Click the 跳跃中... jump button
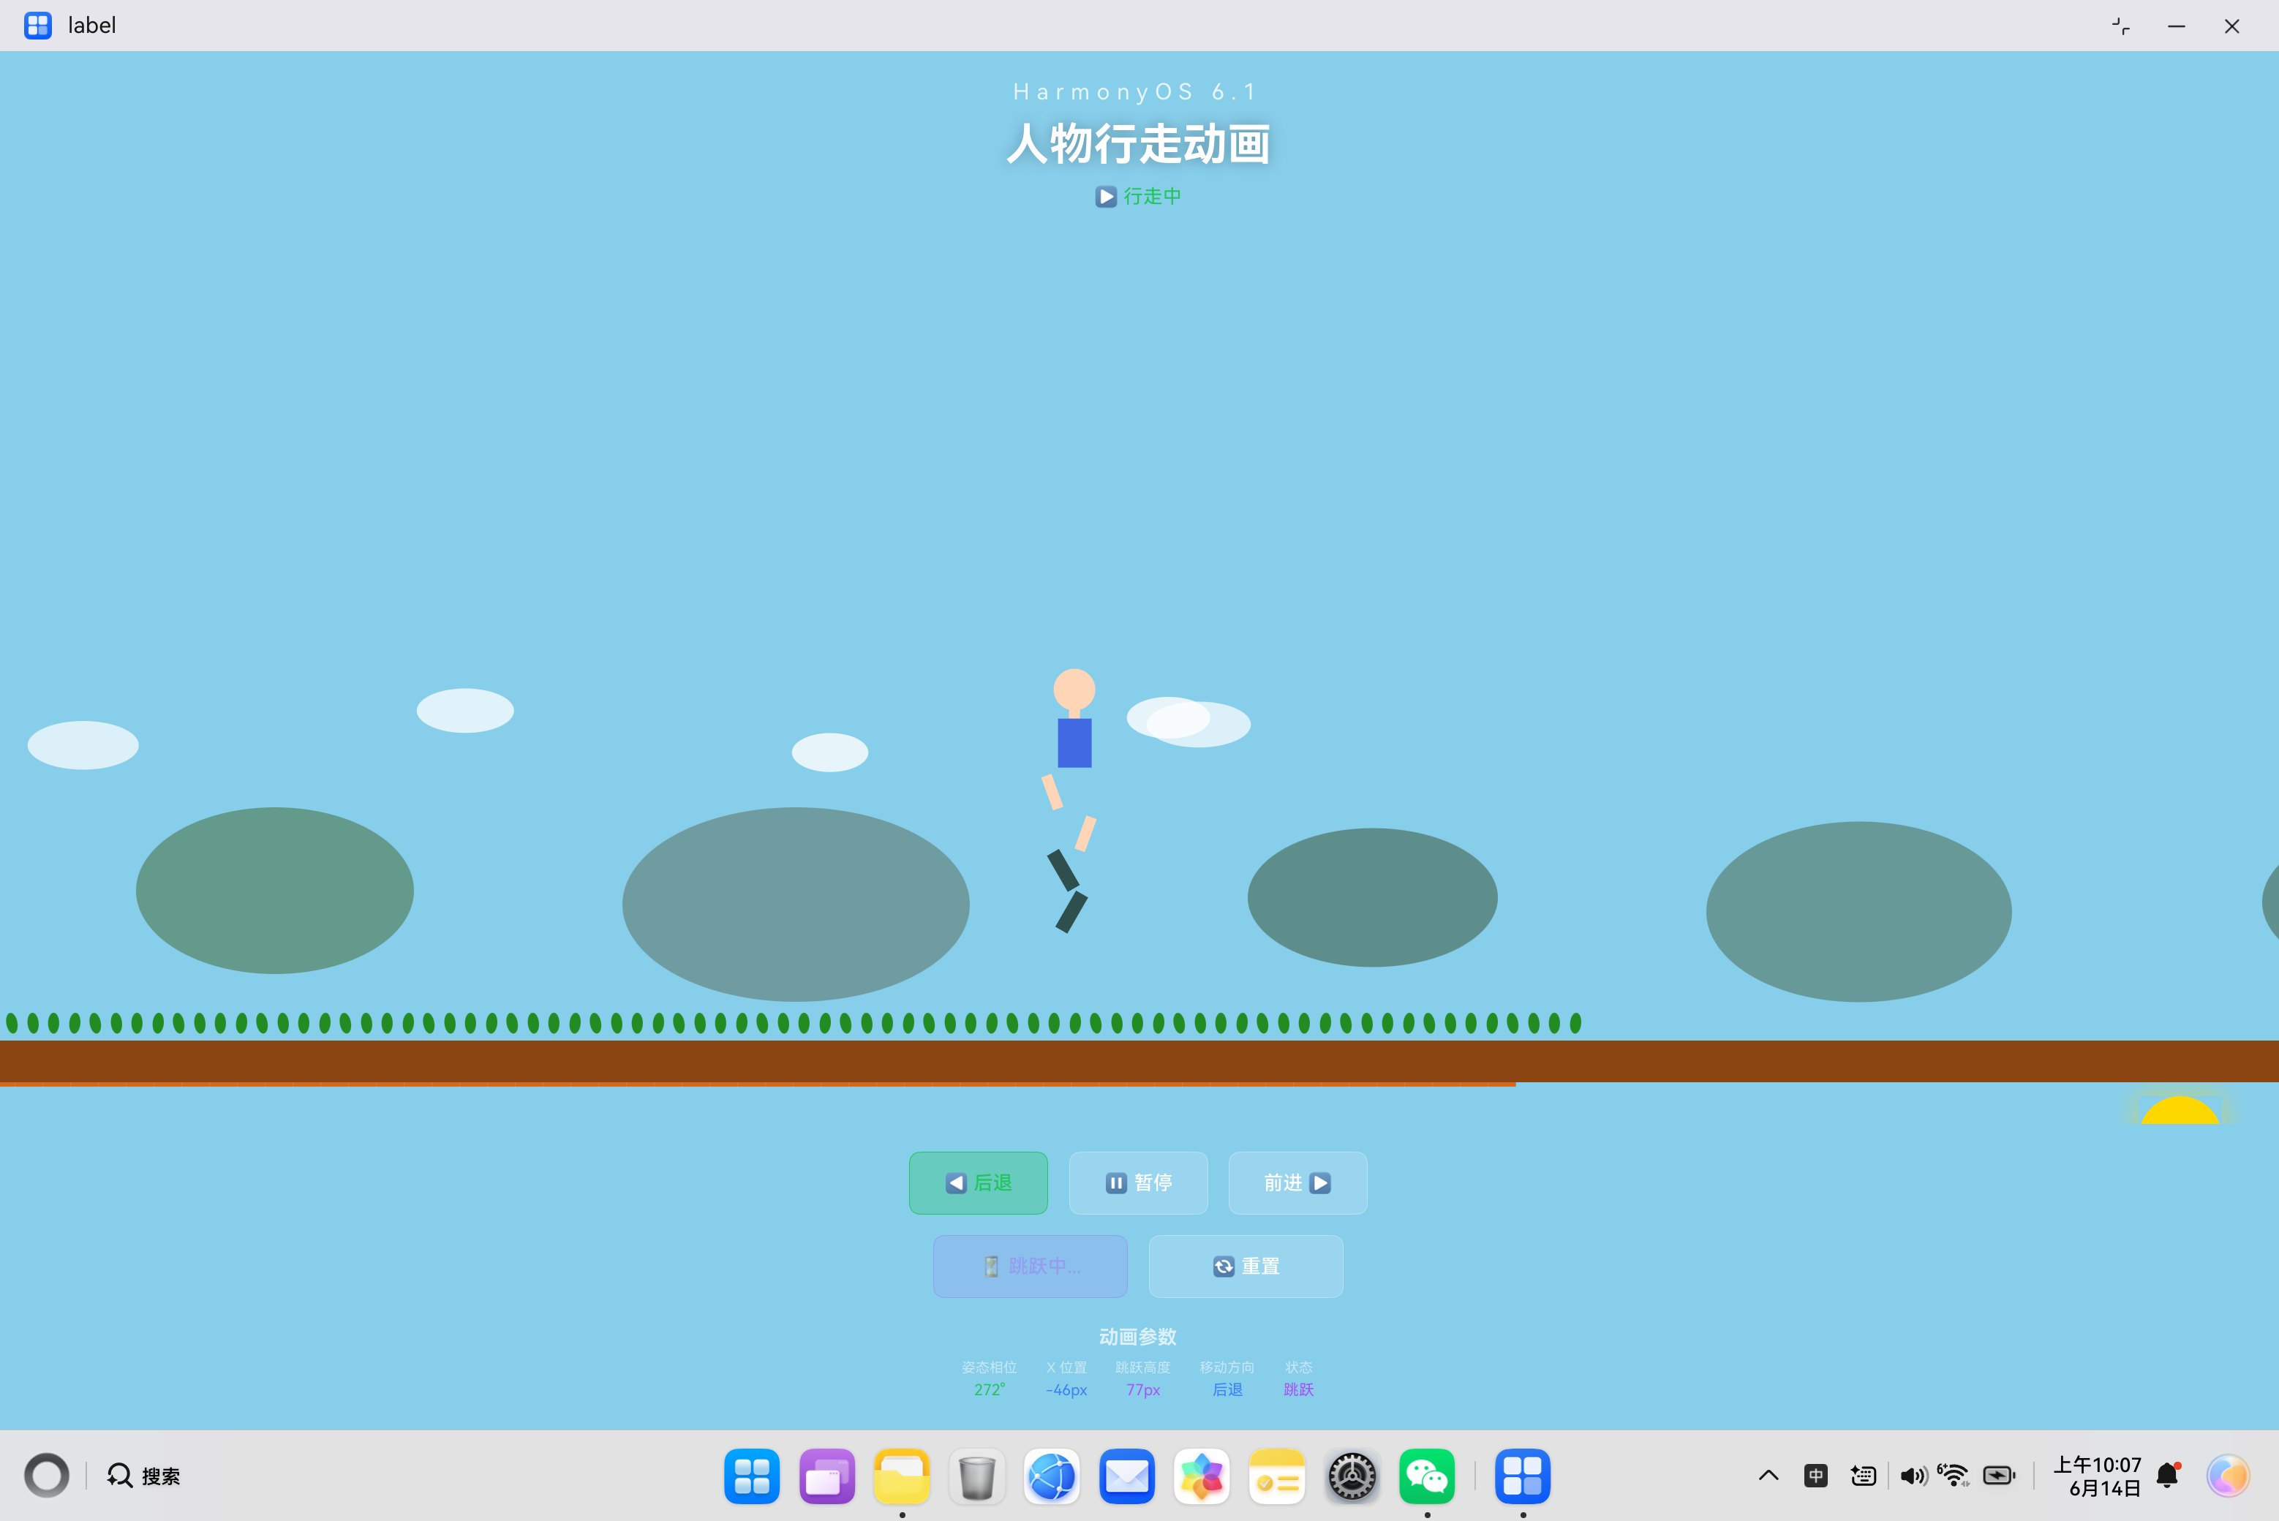 1031,1266
